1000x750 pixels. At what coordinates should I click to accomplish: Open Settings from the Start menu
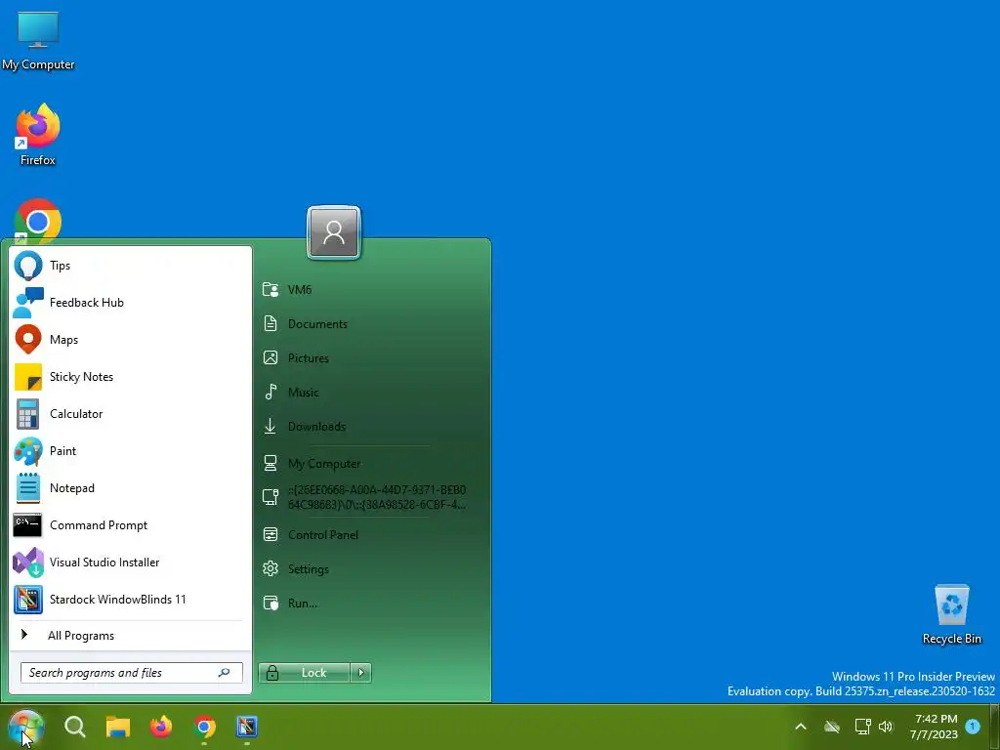click(x=374, y=569)
